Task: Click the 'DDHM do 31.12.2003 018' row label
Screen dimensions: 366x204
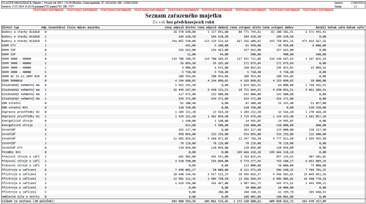Action: coord(20,76)
